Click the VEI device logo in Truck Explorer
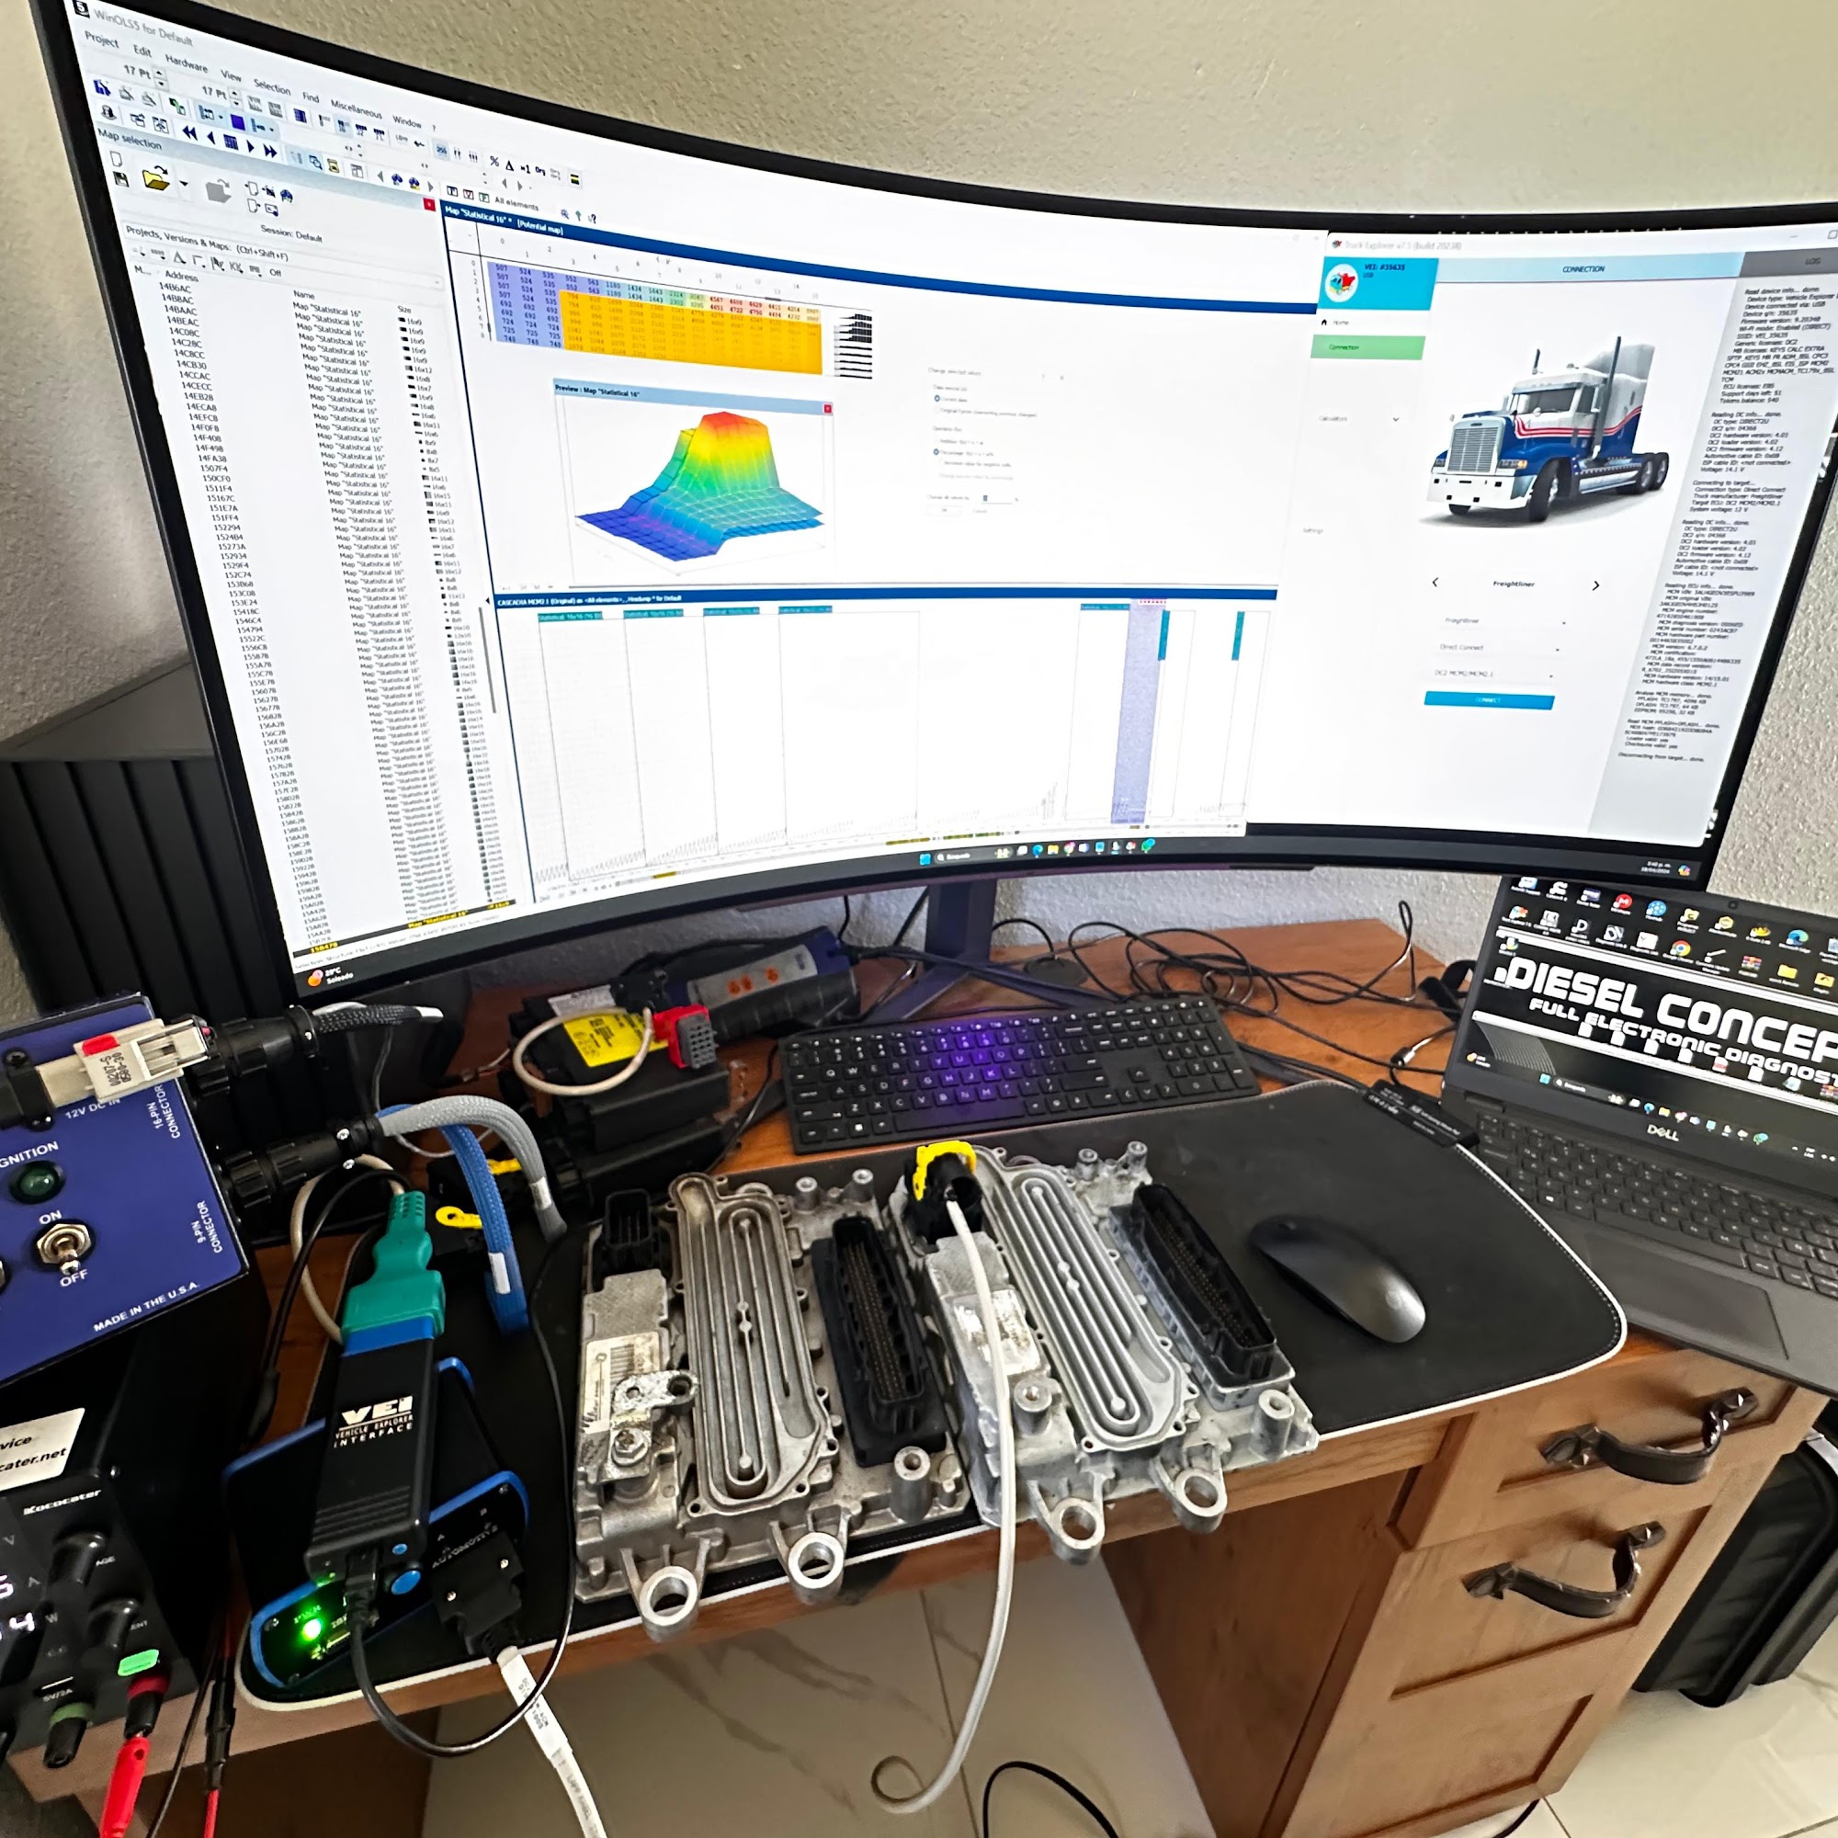Screen dimensions: 1838x1838 1342,281
